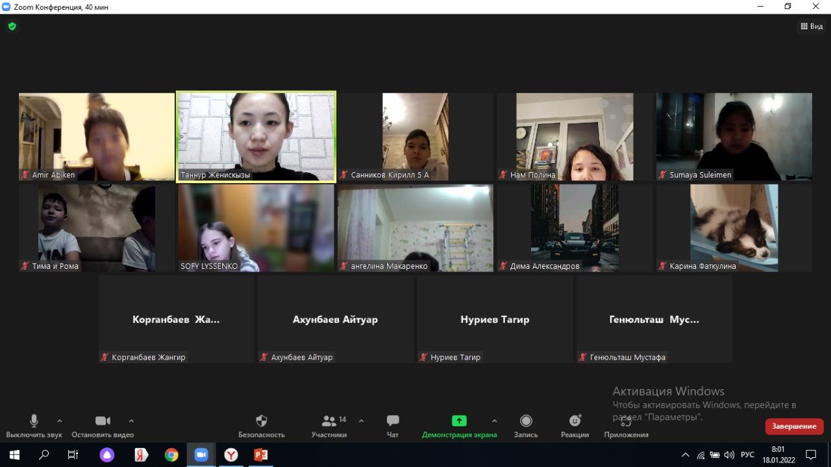Open the Чат chat panel
The height and width of the screenshot is (467, 831).
click(393, 422)
